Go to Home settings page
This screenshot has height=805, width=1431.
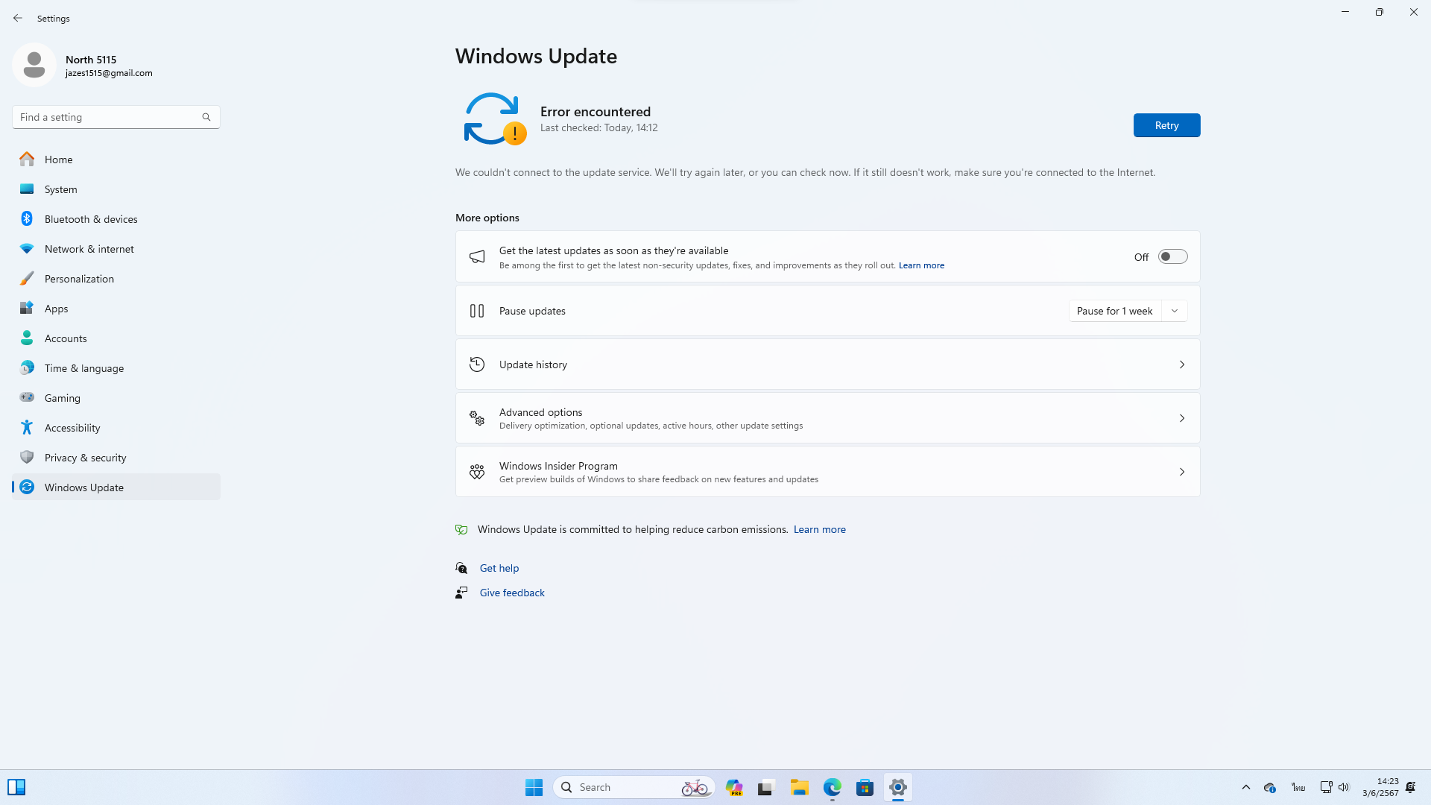click(116, 159)
